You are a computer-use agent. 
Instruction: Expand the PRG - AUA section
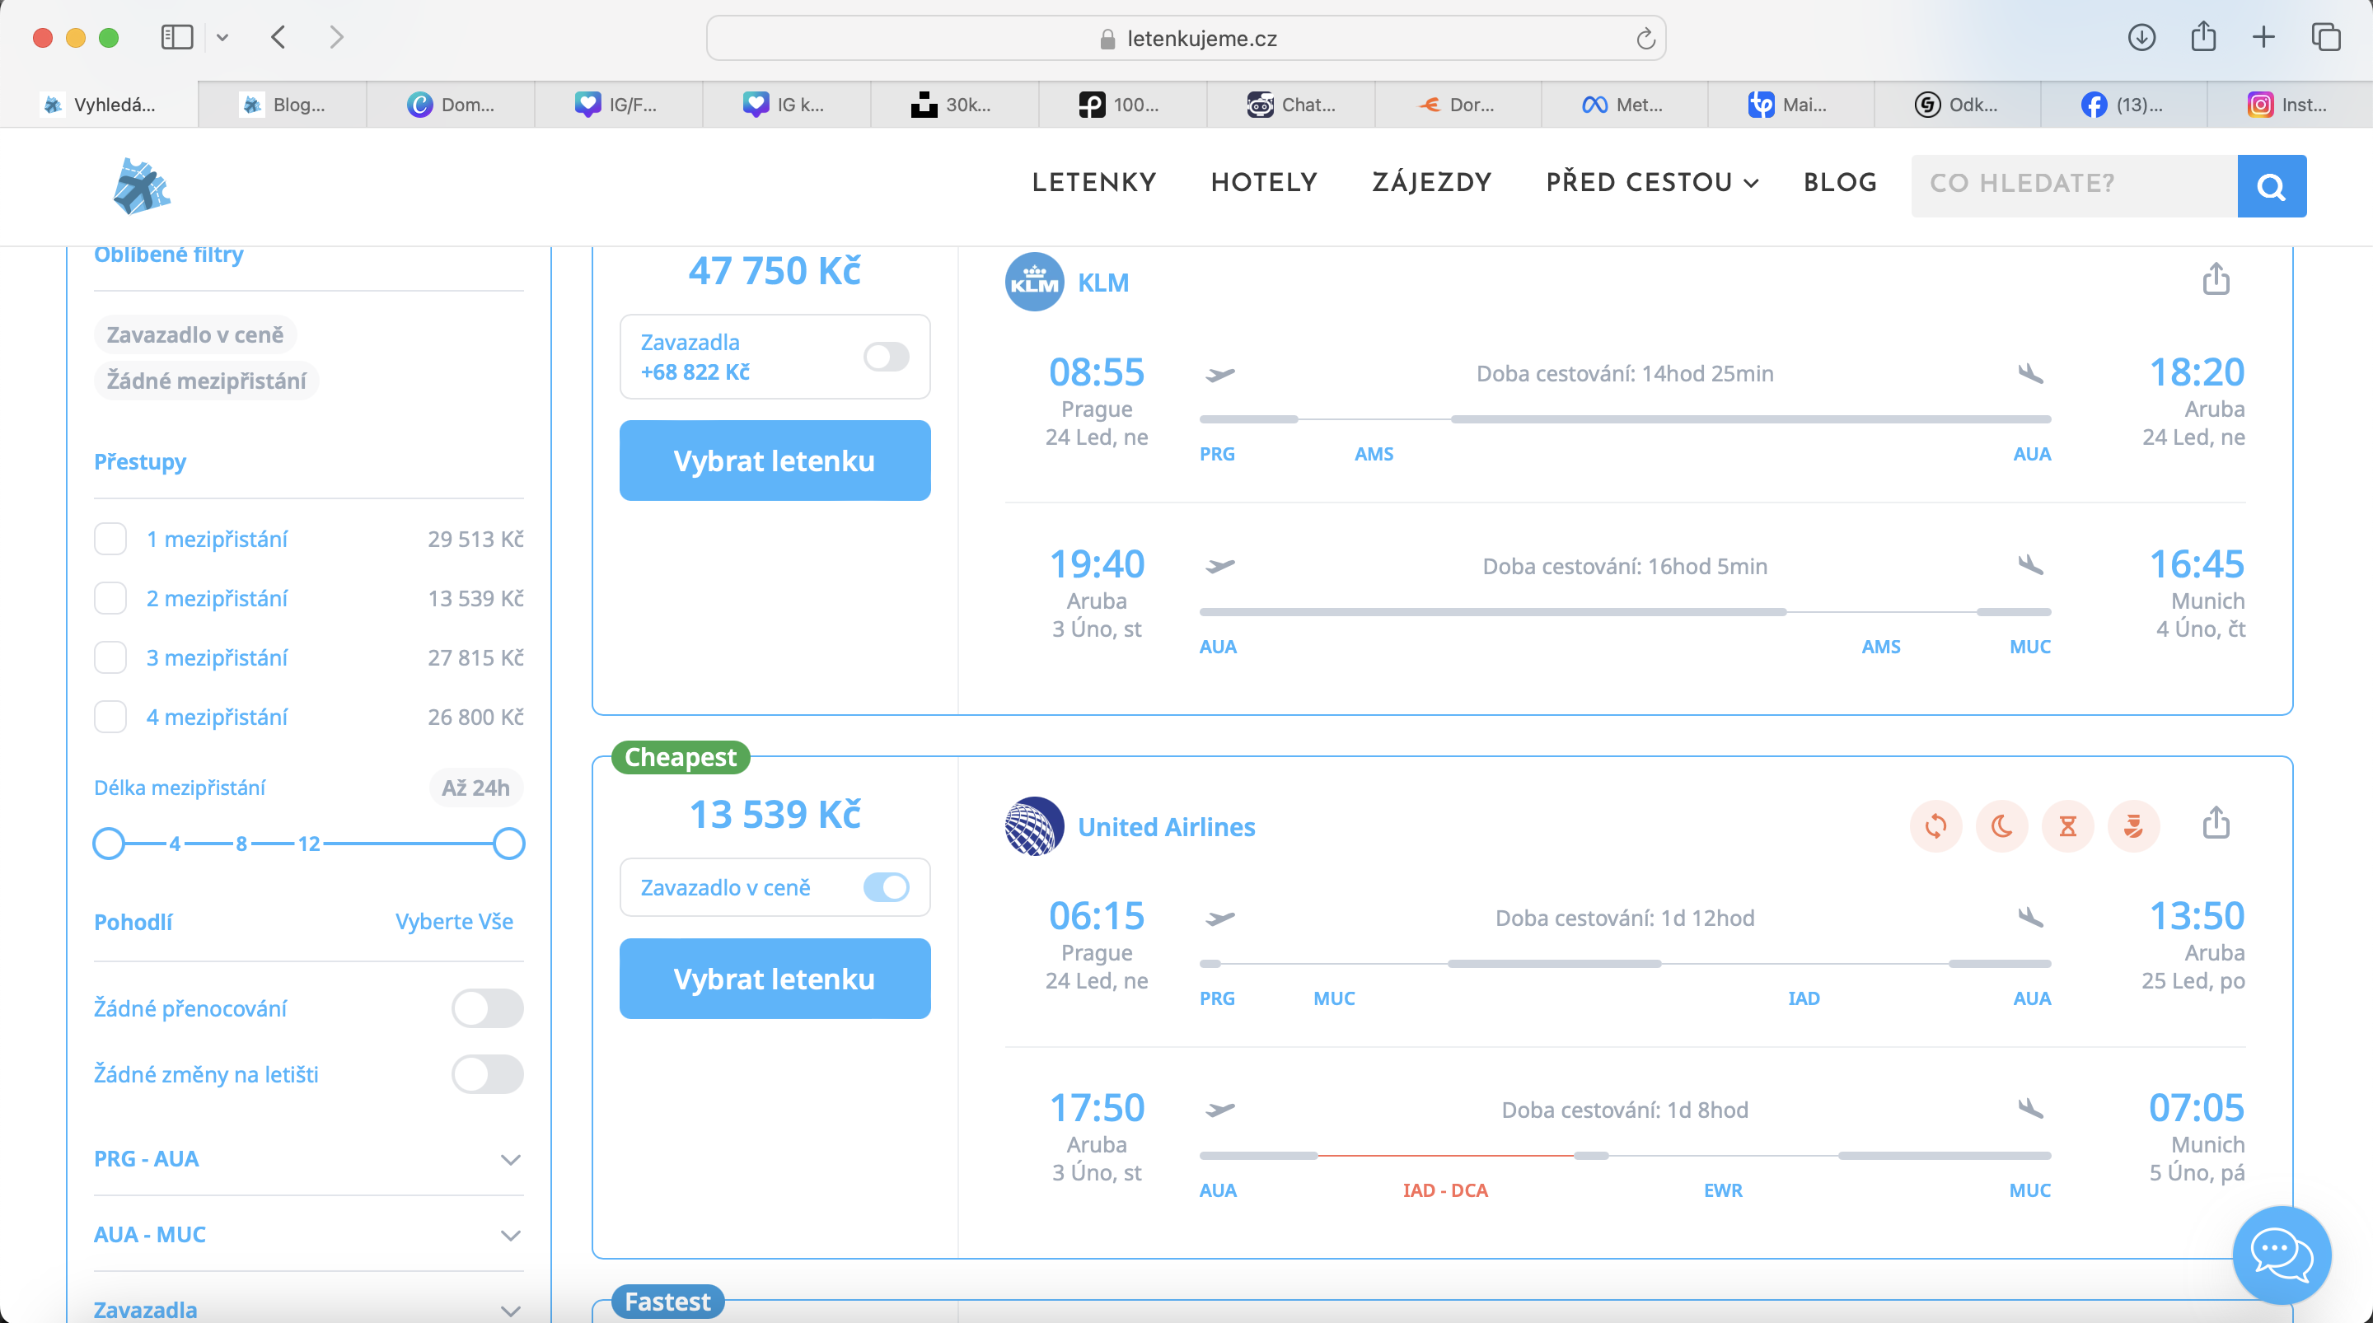(x=509, y=1159)
